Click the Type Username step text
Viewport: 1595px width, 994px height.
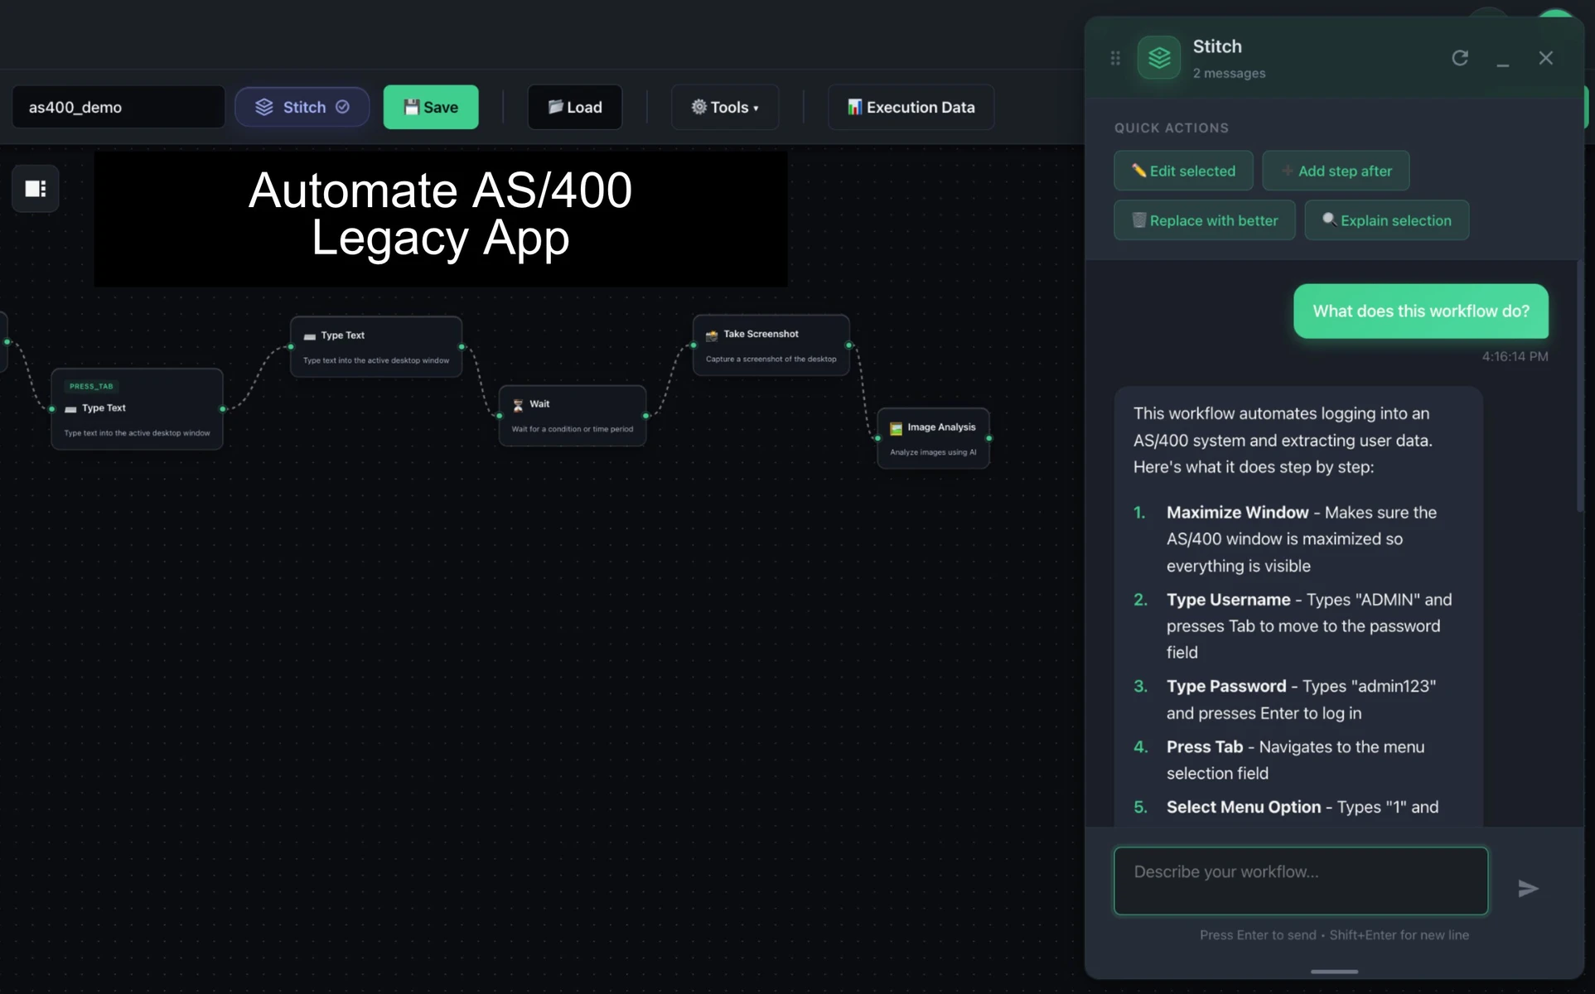(1309, 626)
